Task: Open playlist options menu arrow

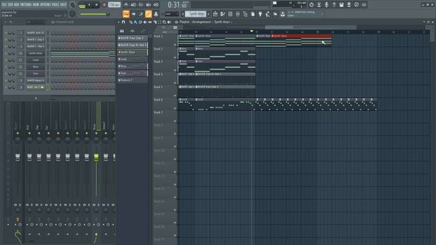Action: click(119, 22)
